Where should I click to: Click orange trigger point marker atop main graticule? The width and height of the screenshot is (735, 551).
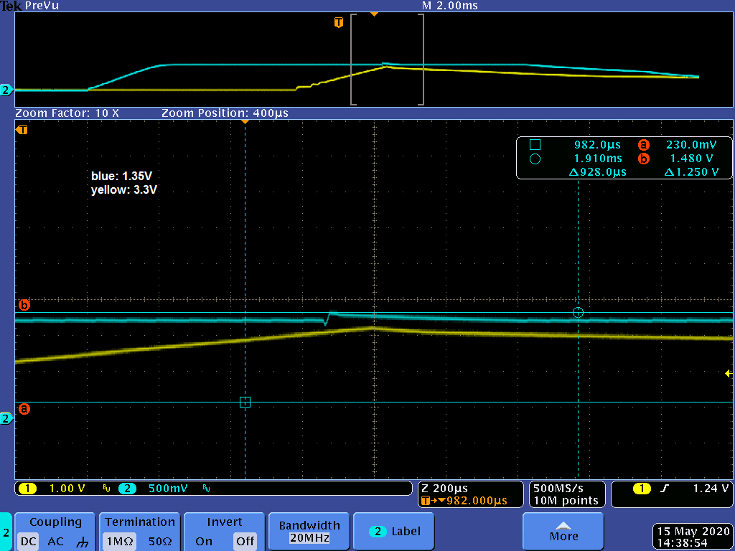coord(245,122)
